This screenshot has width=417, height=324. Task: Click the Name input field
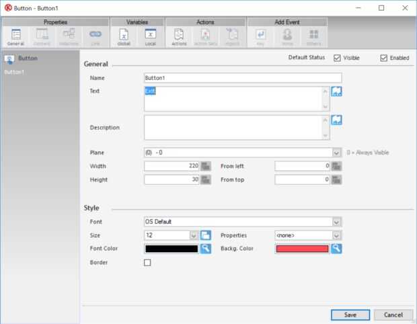coord(243,78)
